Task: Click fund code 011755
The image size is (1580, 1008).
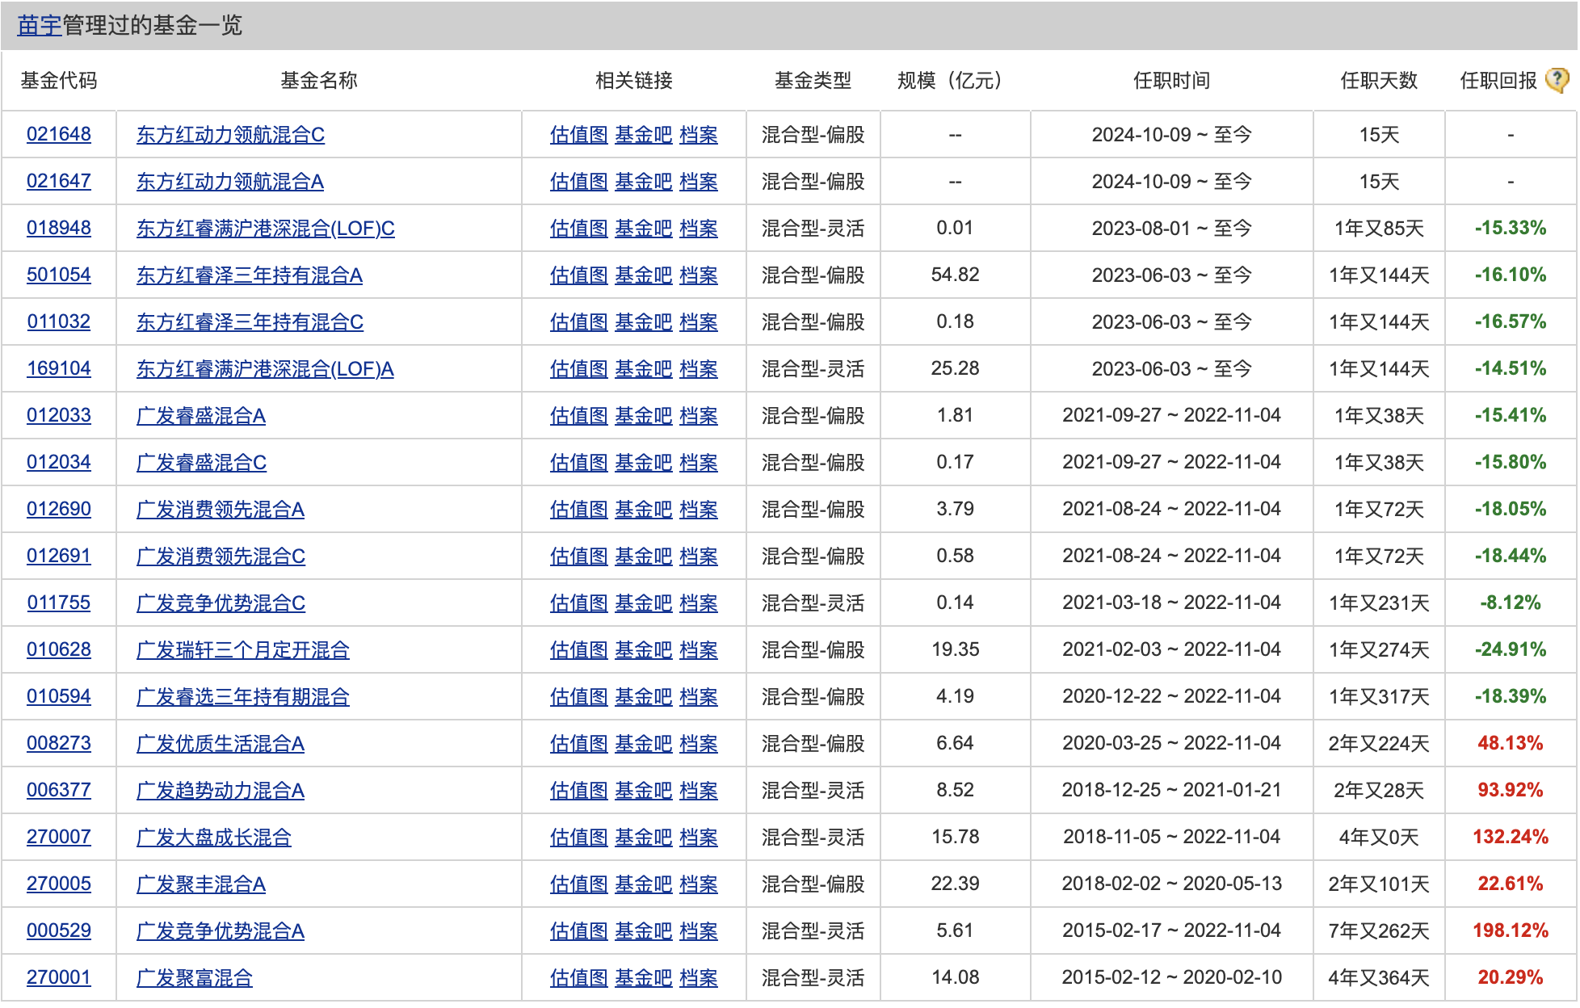Action: (59, 603)
